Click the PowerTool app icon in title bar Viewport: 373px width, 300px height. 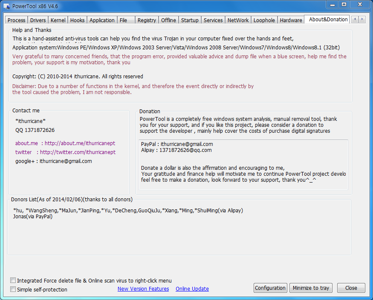[7, 6]
